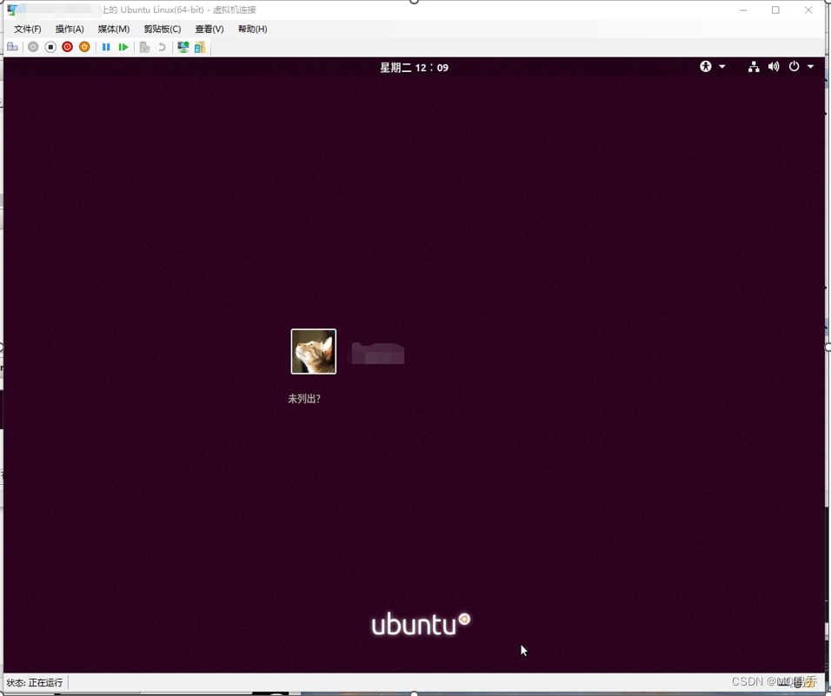Open the 剪贴板(C) menu

(x=162, y=29)
